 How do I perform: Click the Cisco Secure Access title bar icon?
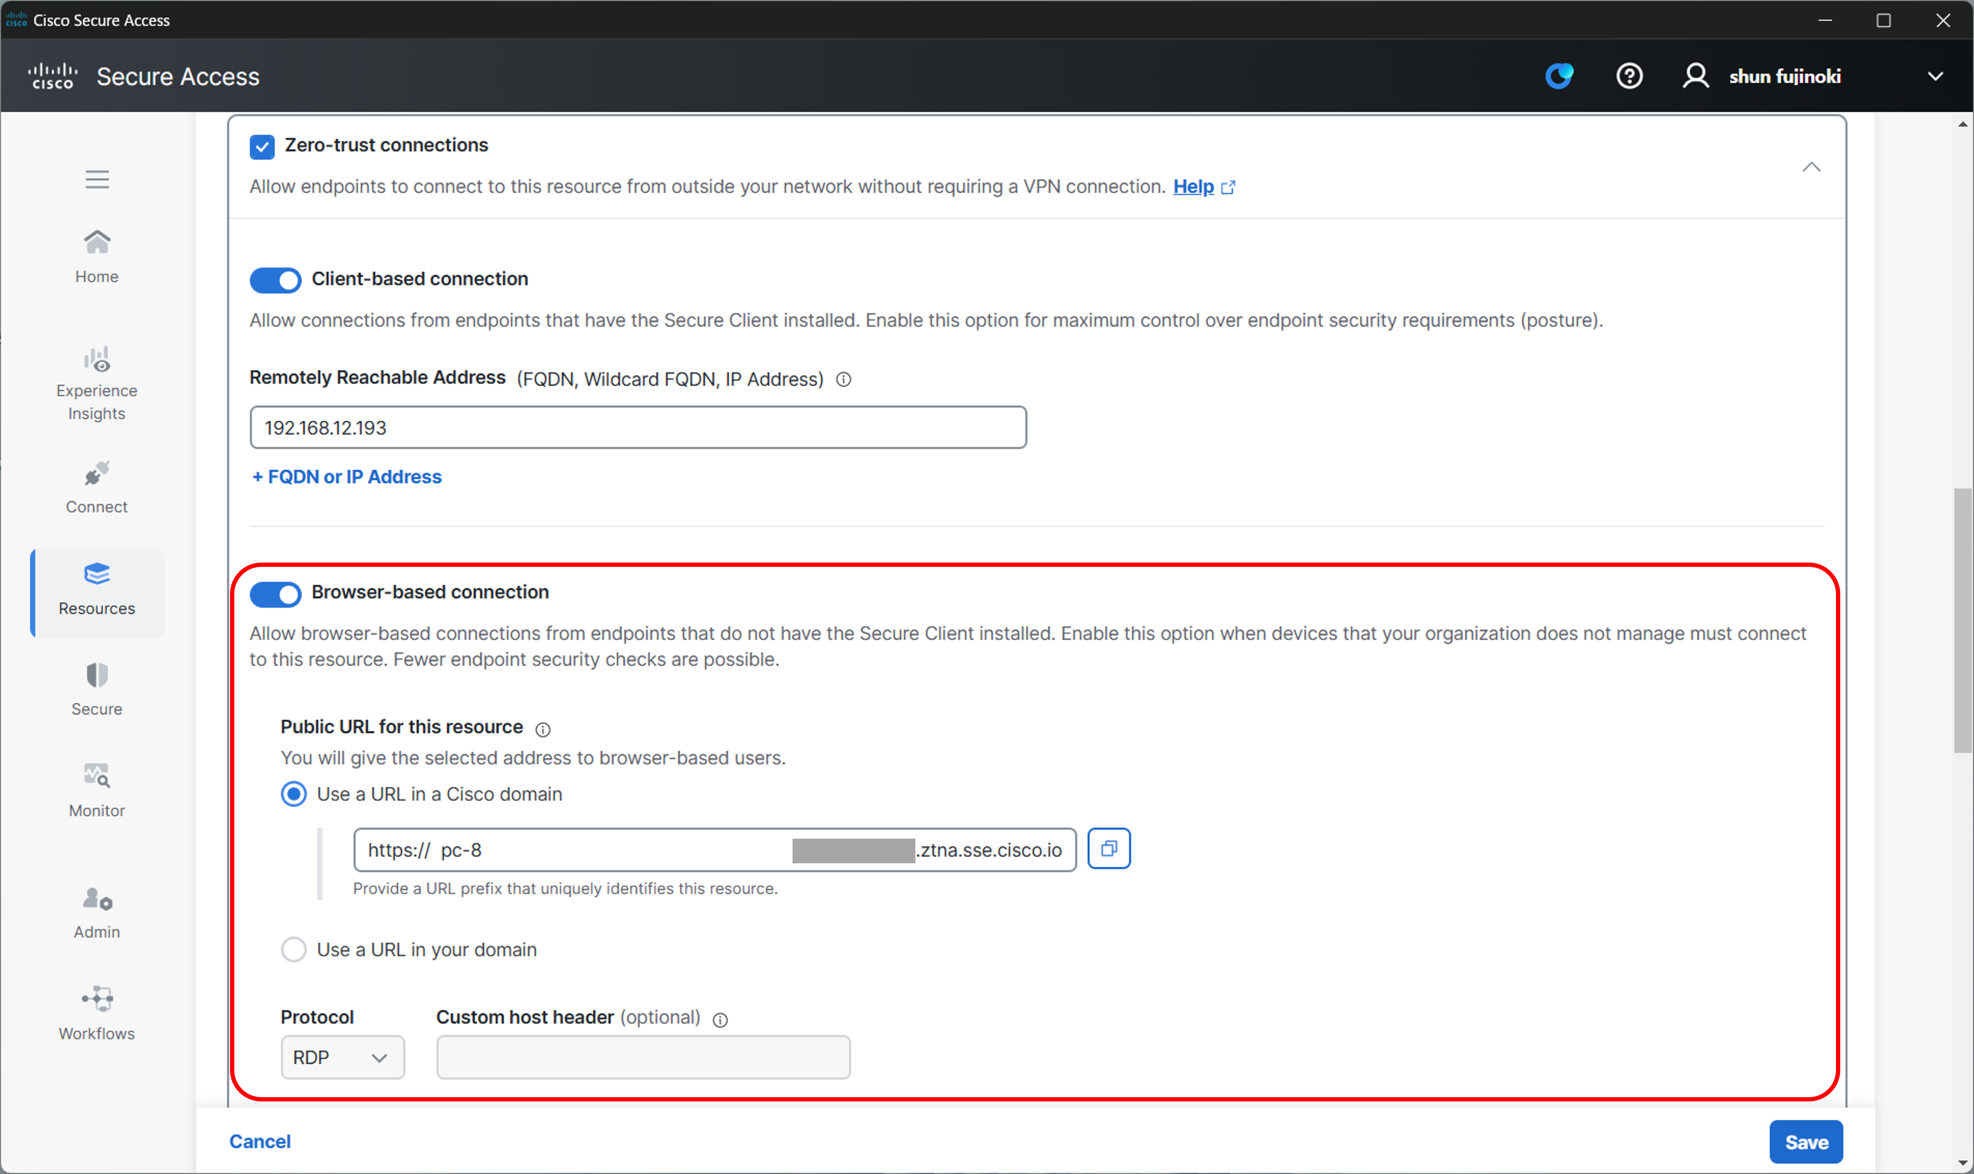click(16, 20)
